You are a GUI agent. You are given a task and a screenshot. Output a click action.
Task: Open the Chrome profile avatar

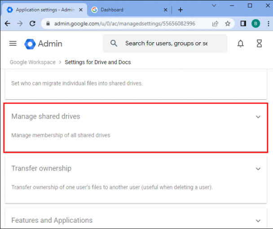pos(255,23)
